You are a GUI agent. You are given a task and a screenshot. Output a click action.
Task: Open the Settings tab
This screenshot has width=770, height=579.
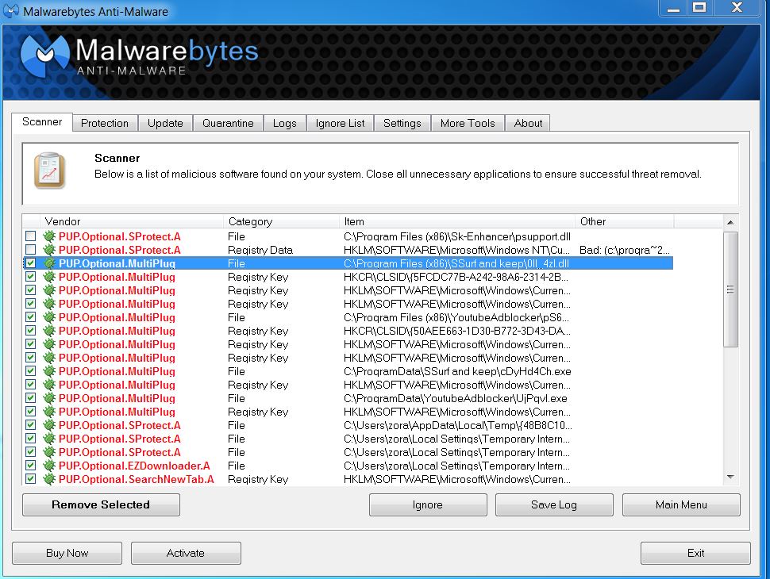click(x=402, y=123)
